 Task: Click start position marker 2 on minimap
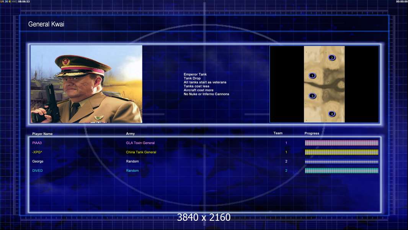coord(332,58)
